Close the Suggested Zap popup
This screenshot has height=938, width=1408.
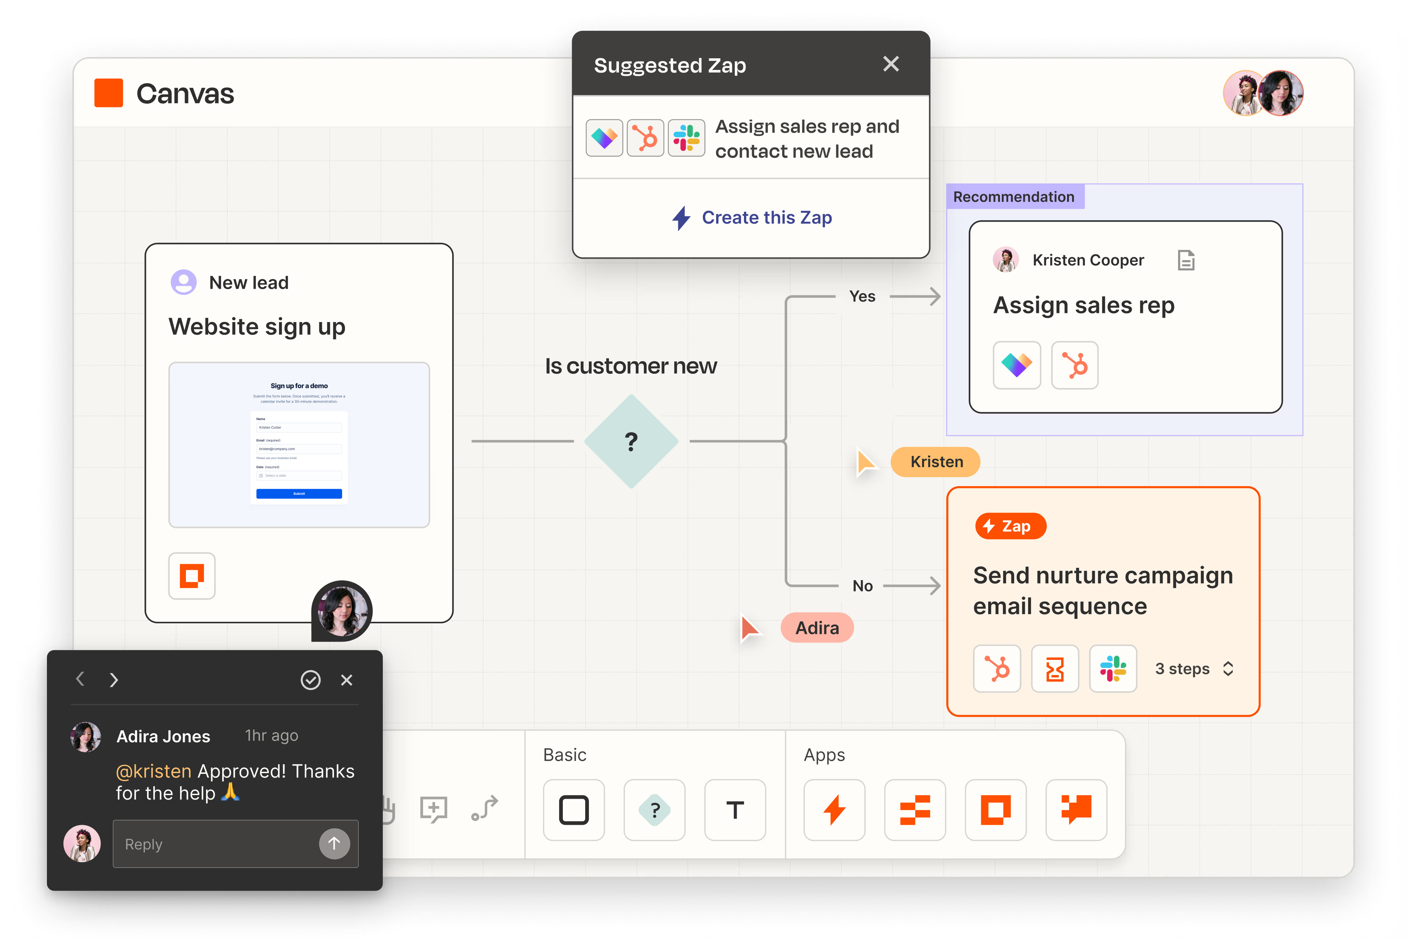tap(891, 64)
